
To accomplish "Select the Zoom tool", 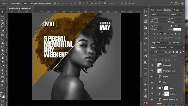I will (x=2, y=85).
